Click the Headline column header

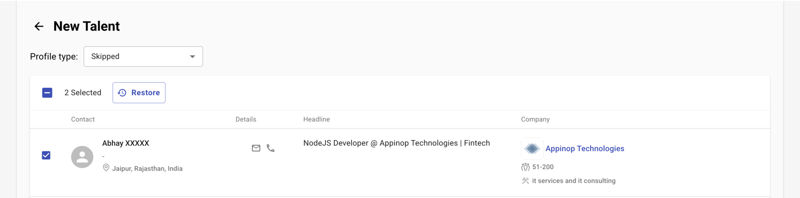(x=316, y=120)
